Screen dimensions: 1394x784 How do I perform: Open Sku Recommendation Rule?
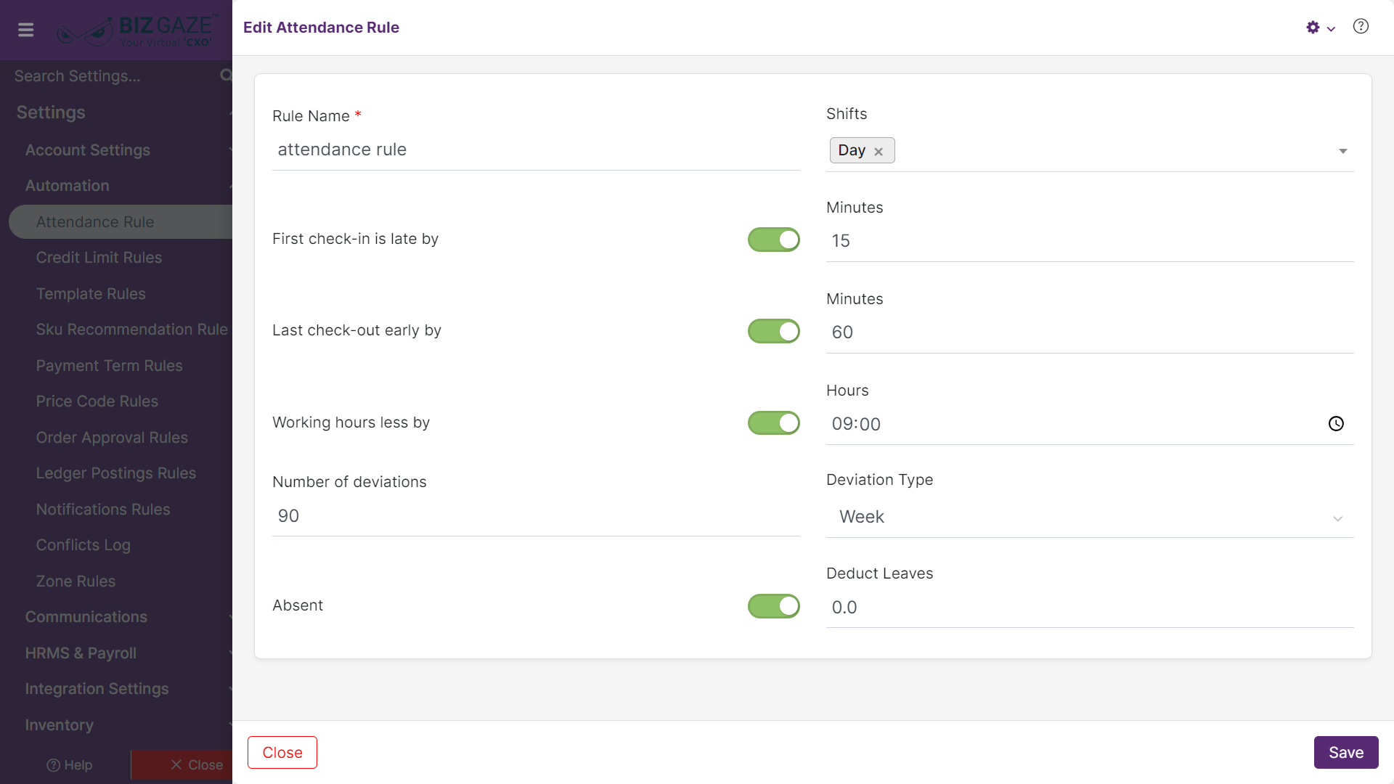132,330
